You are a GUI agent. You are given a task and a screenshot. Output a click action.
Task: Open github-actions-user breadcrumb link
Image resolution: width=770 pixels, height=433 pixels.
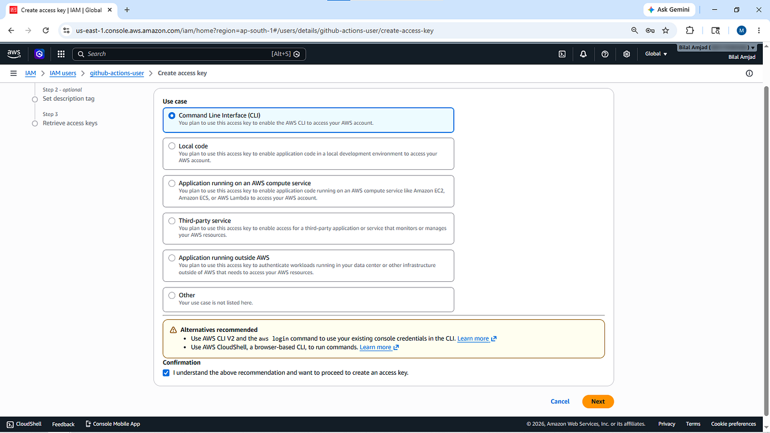point(117,73)
